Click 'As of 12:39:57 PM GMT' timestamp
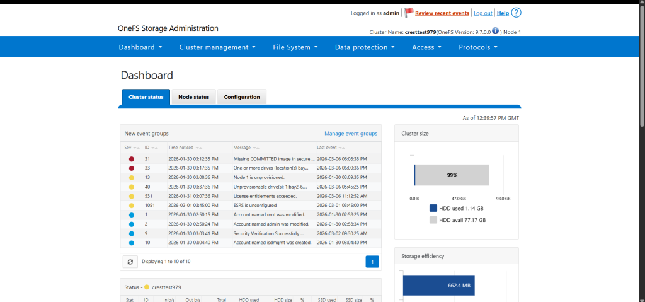The width and height of the screenshot is (645, 302). pos(491,118)
